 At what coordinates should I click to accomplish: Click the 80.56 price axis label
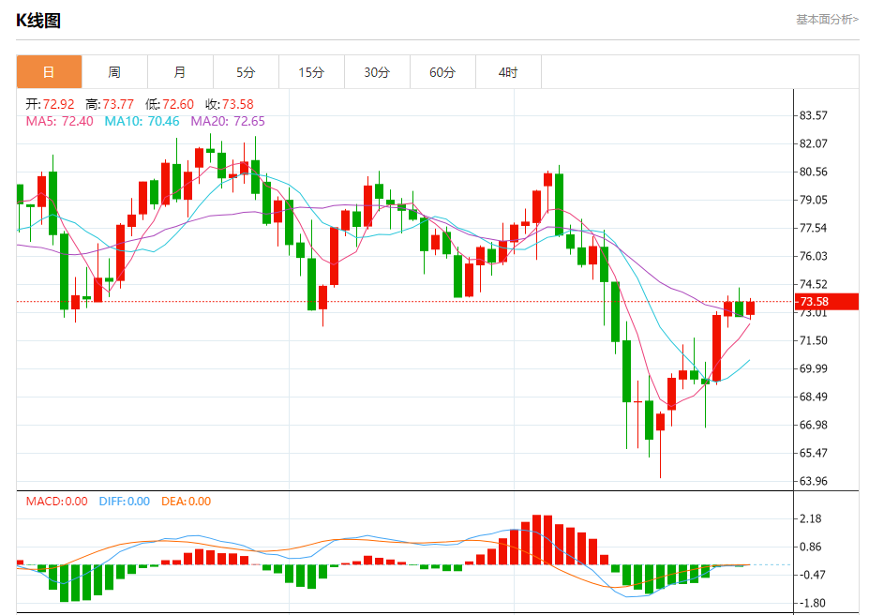(x=813, y=172)
